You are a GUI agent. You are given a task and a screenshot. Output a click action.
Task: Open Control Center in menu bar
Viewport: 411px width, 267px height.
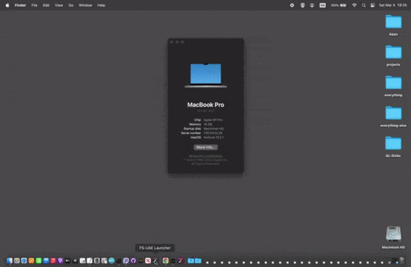click(x=373, y=5)
